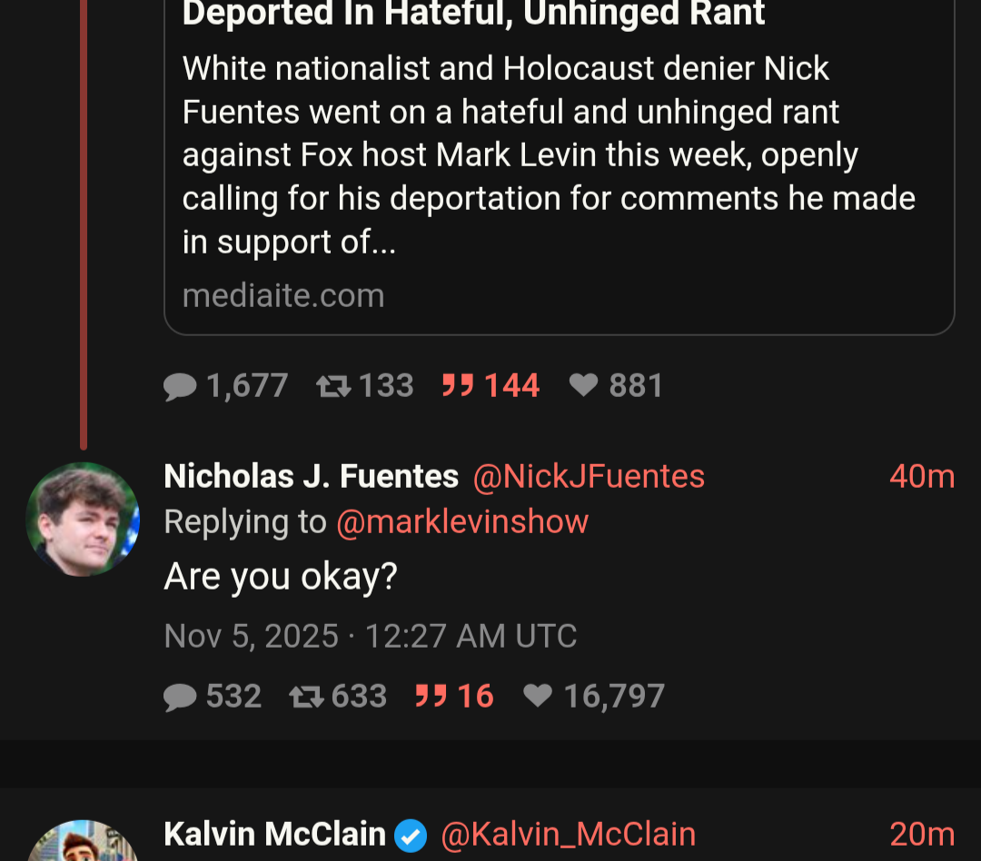The width and height of the screenshot is (981, 861).
Task: Visit the @Kalvin_McClain handle link
Action: coord(569,835)
